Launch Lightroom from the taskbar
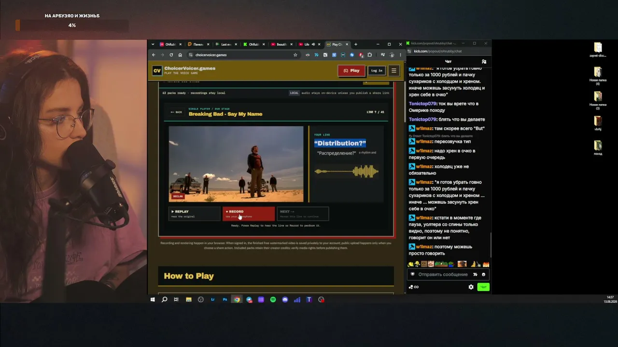The width and height of the screenshot is (618, 347). click(212, 300)
